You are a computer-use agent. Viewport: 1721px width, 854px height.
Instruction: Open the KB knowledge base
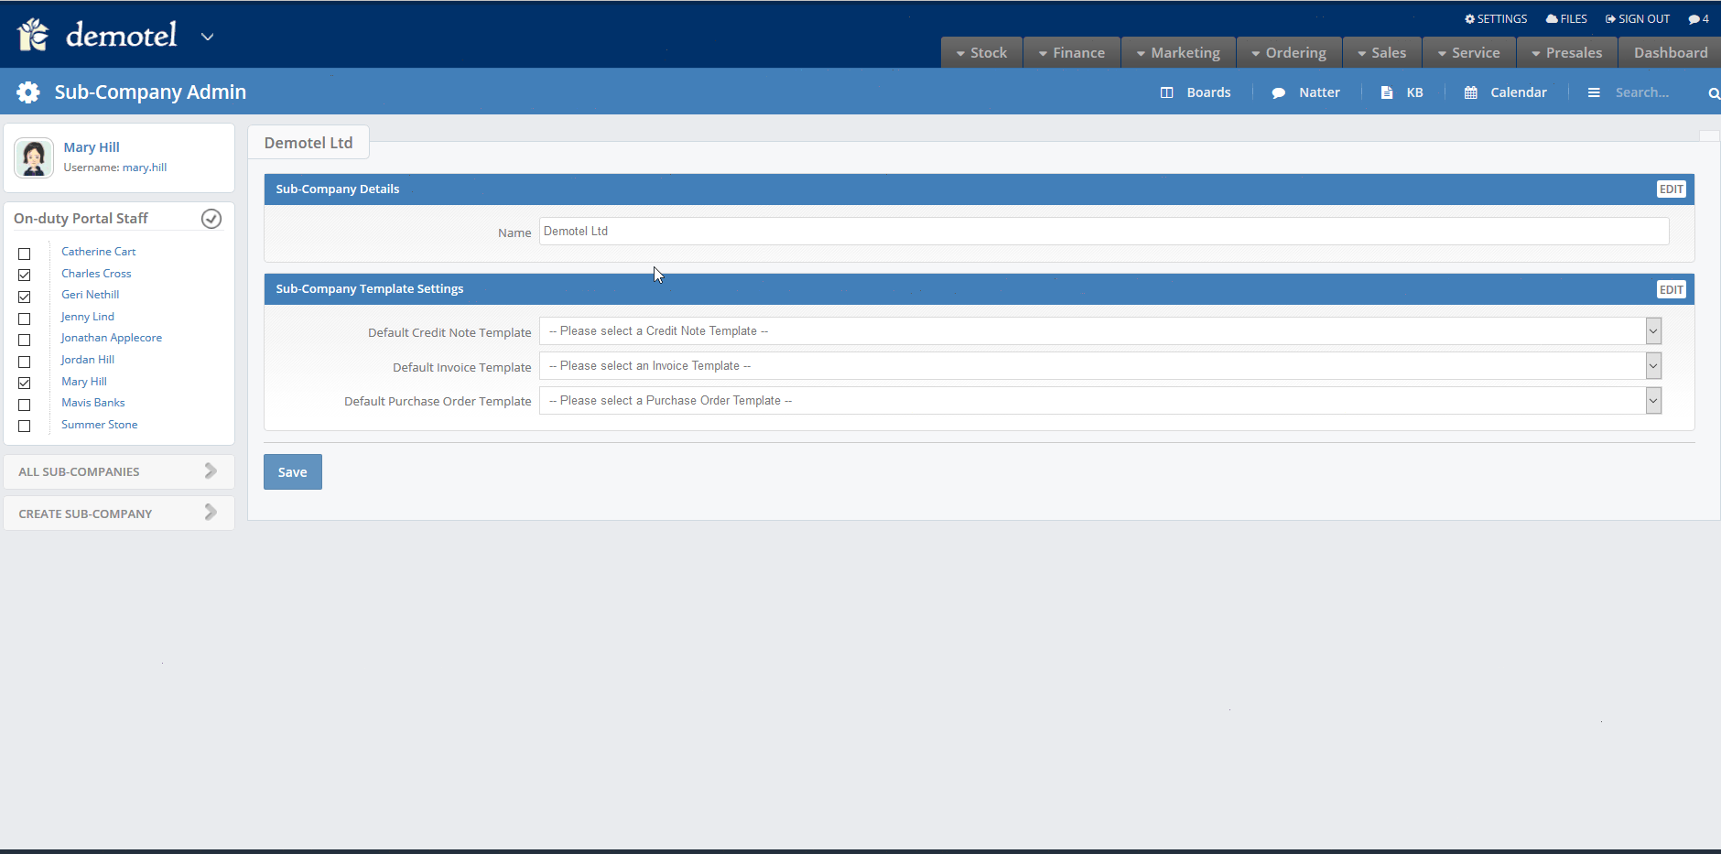click(x=1402, y=92)
